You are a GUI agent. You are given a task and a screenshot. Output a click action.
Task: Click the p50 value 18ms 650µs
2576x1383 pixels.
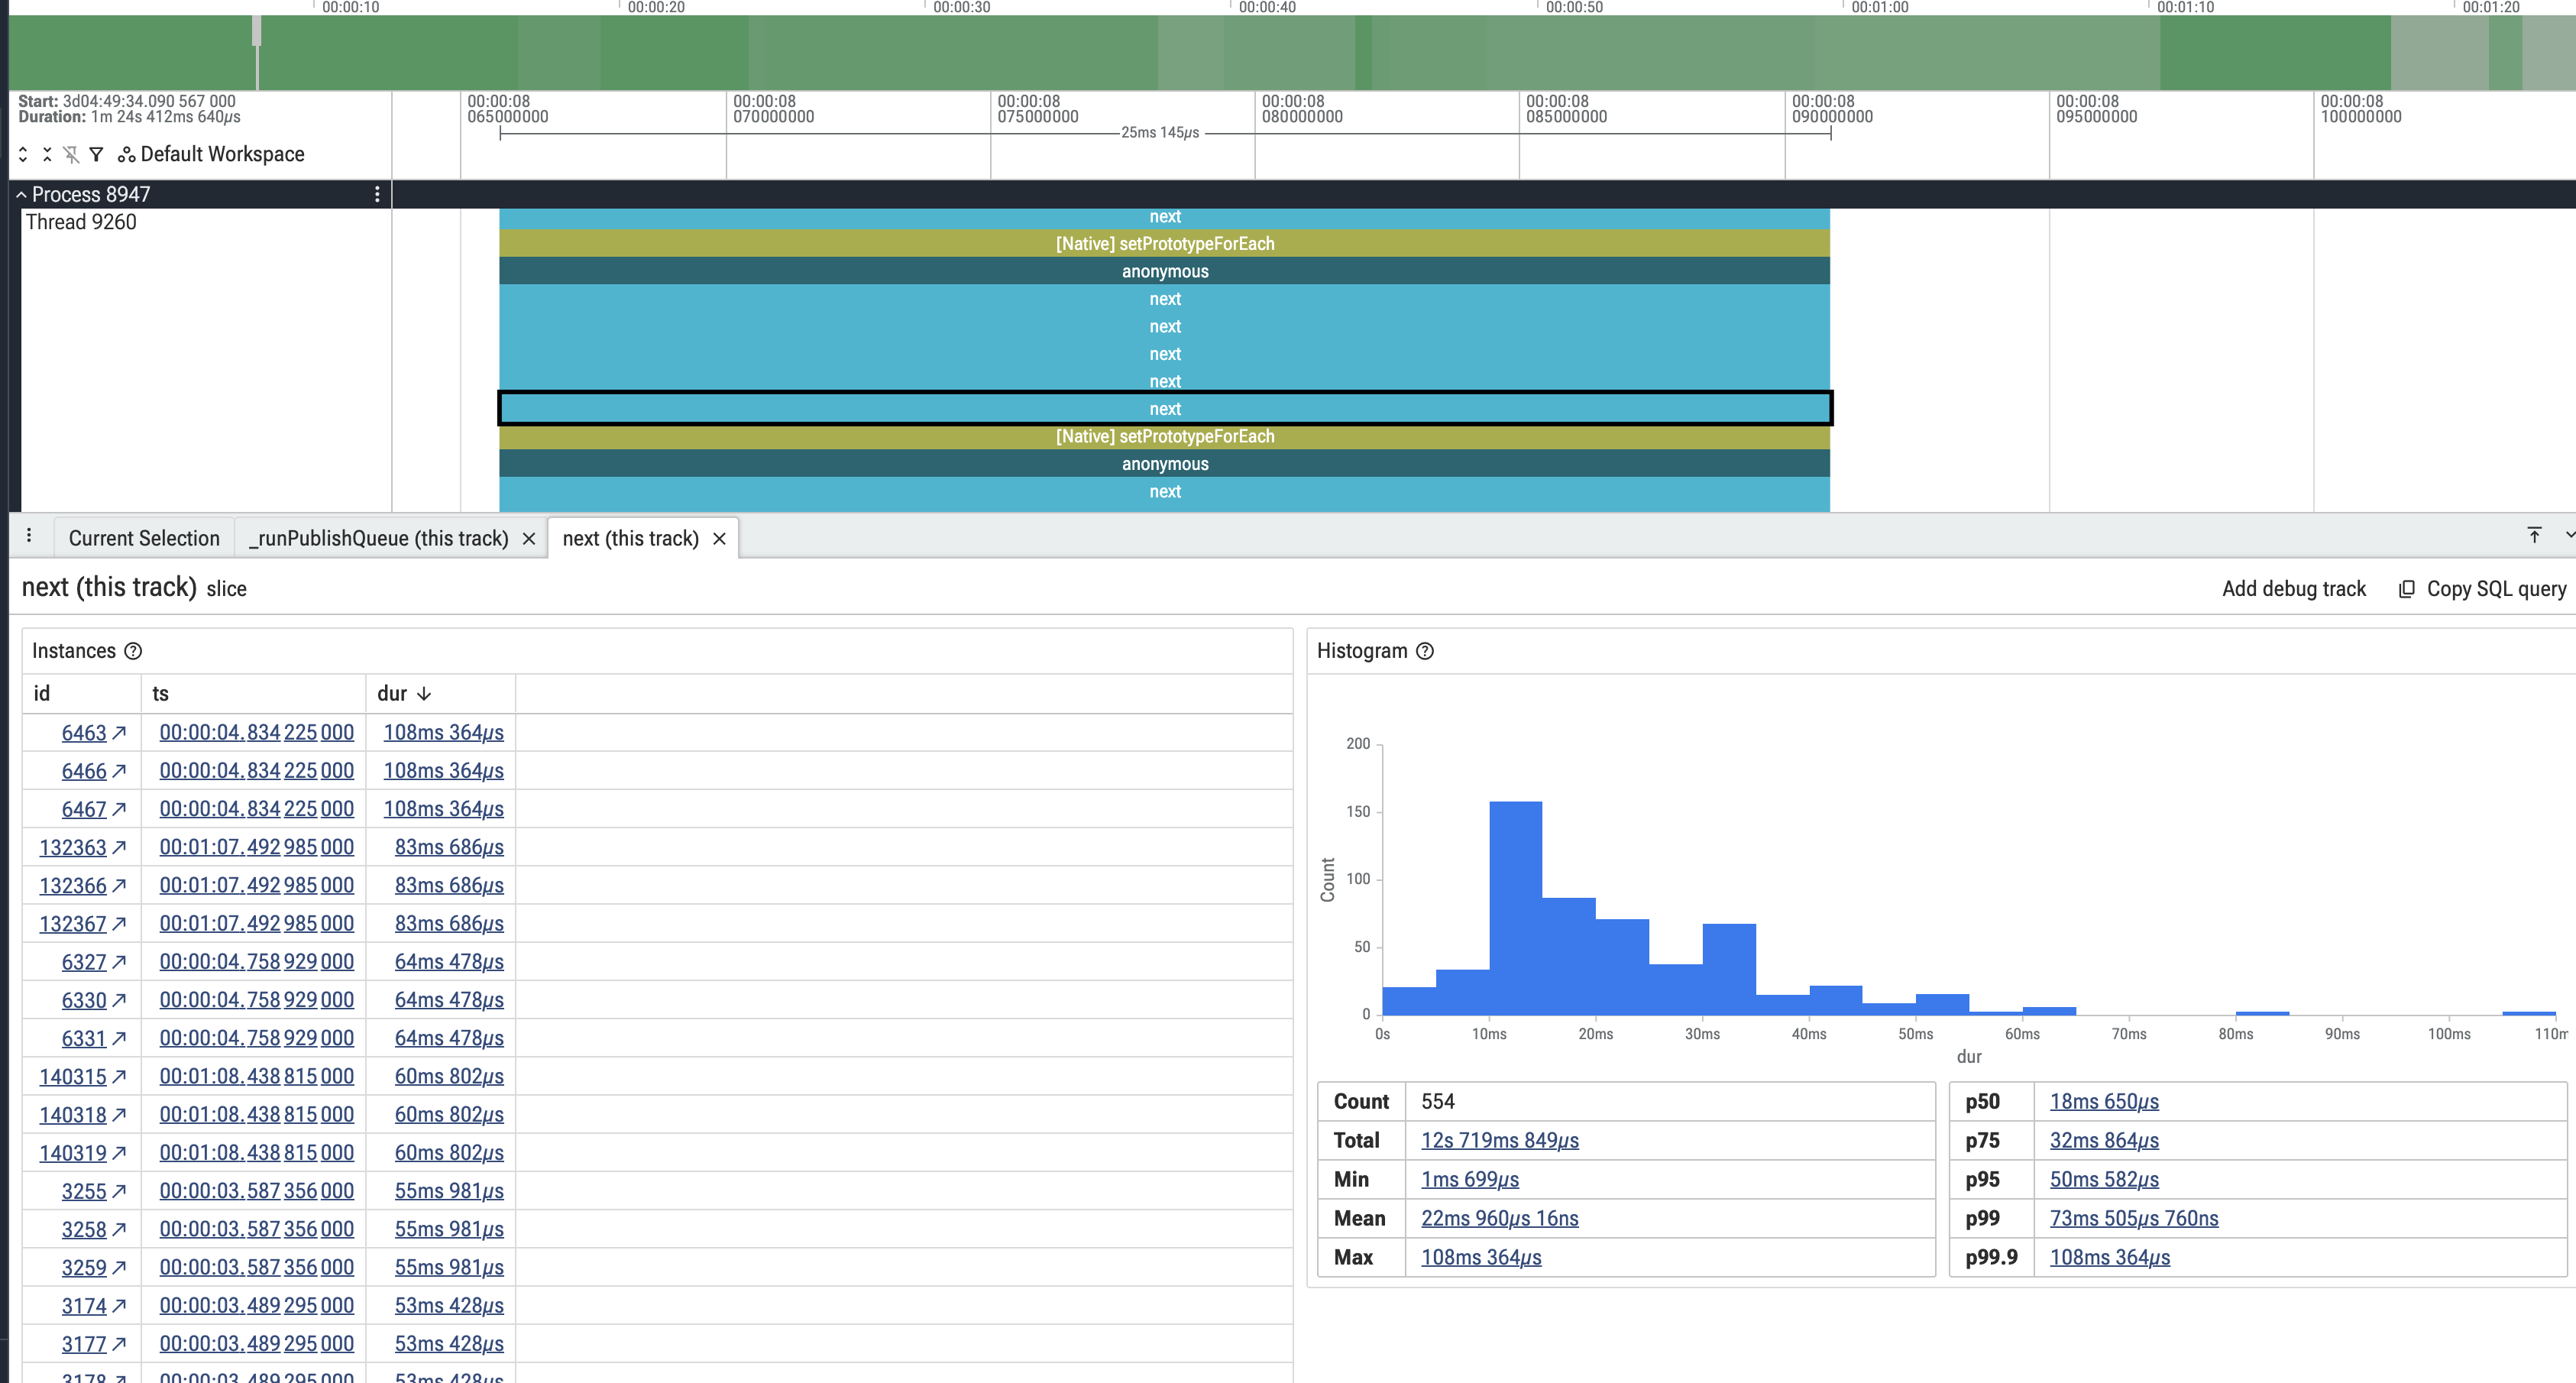click(x=2104, y=1101)
